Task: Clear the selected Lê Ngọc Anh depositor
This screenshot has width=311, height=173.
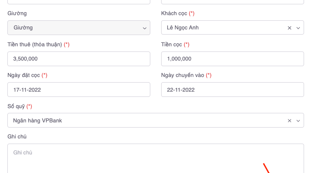Action: tap(290, 28)
